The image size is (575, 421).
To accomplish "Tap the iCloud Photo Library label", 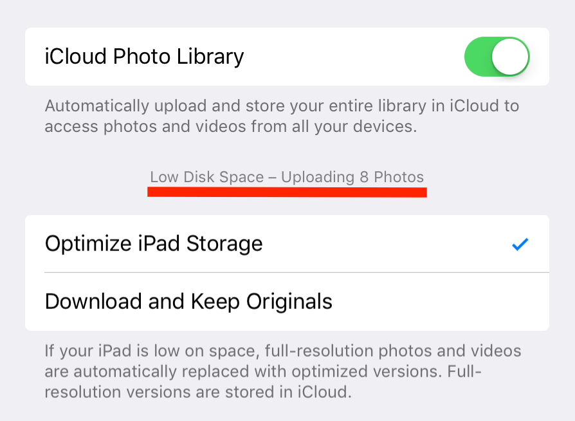I will [x=144, y=57].
